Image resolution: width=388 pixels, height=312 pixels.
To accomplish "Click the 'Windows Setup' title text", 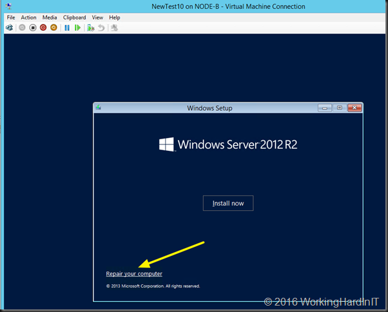I will 209,108.
